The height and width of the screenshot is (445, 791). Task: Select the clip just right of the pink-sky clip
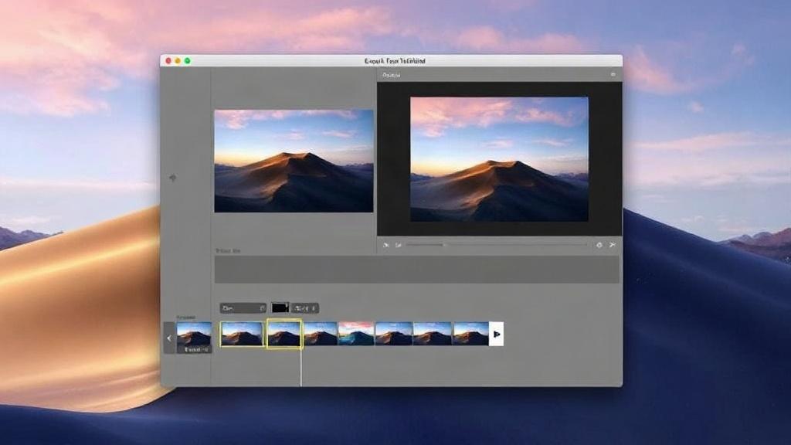point(394,334)
